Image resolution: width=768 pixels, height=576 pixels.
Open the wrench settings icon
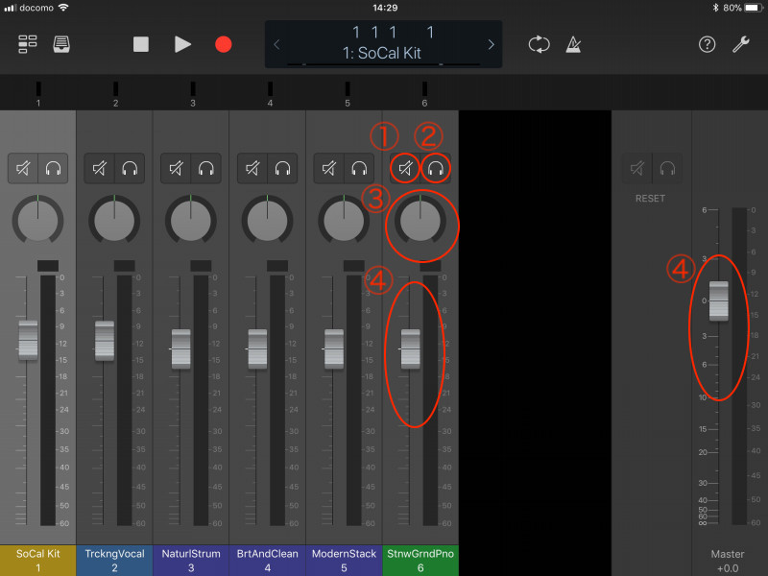[x=740, y=44]
